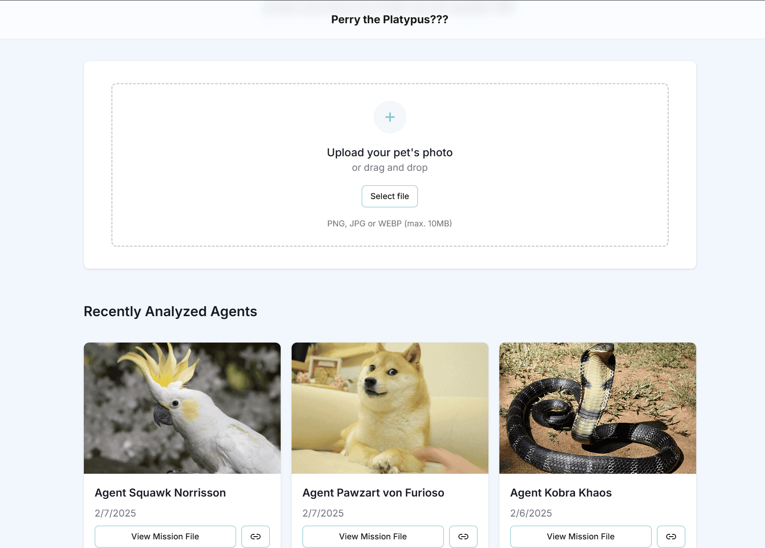Click the "or drag and drop" hint text

coord(390,168)
